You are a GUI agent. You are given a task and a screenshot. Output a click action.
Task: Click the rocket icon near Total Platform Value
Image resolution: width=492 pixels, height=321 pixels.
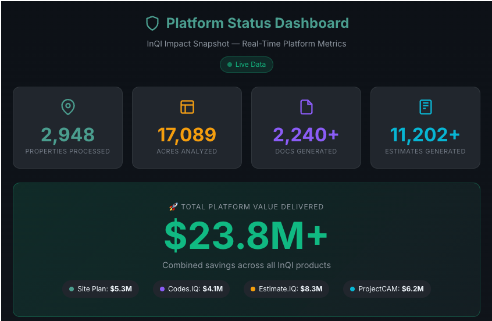[x=173, y=206]
